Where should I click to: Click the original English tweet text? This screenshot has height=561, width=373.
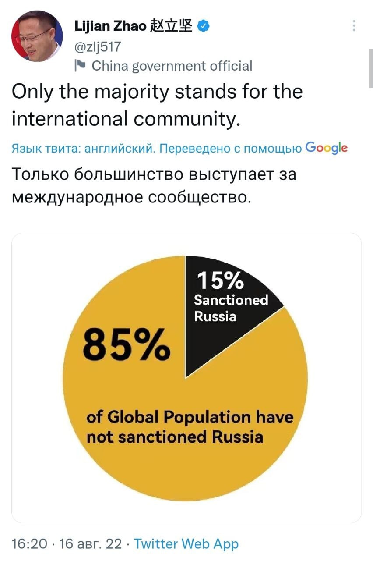[157, 105]
